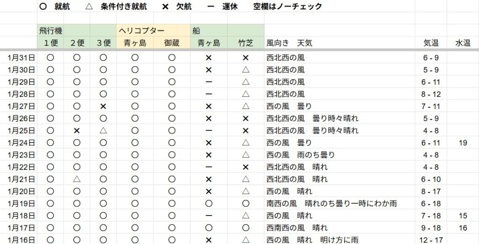Select the 1月19日 date cell
The image size is (479, 244).
coord(22,203)
